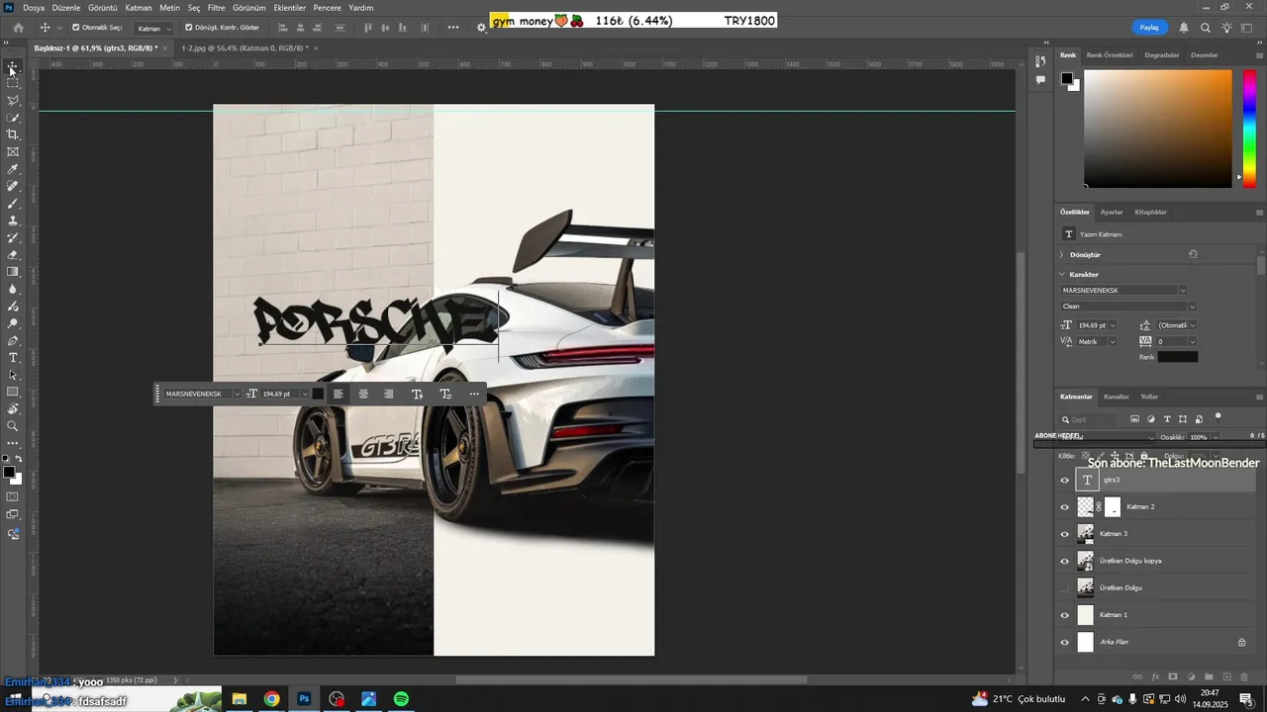The width and height of the screenshot is (1267, 712).
Task: Select the Dodge tool
Action: 13,323
